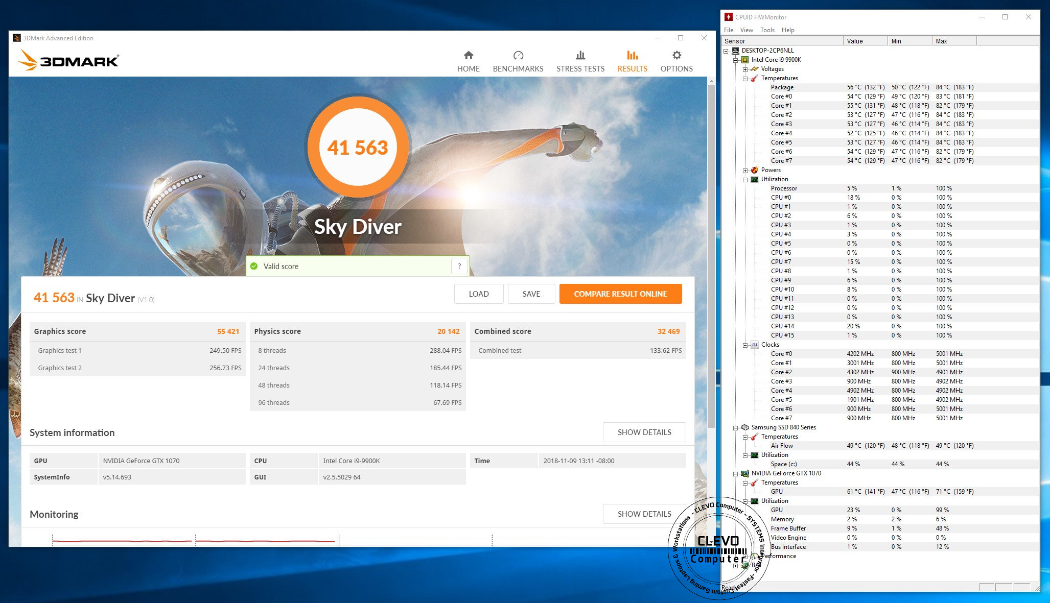Click the CPU Temperatures thermometer icon
Image resolution: width=1050 pixels, height=603 pixels.
(755, 78)
